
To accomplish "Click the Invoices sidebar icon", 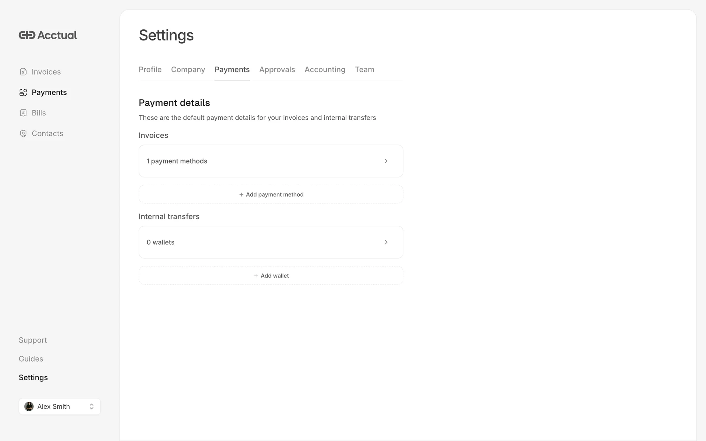I will [23, 72].
